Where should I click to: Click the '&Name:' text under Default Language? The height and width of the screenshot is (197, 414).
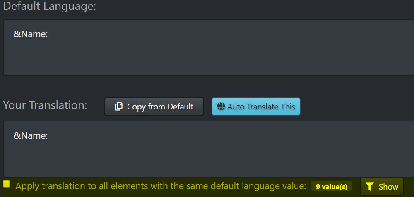31,34
